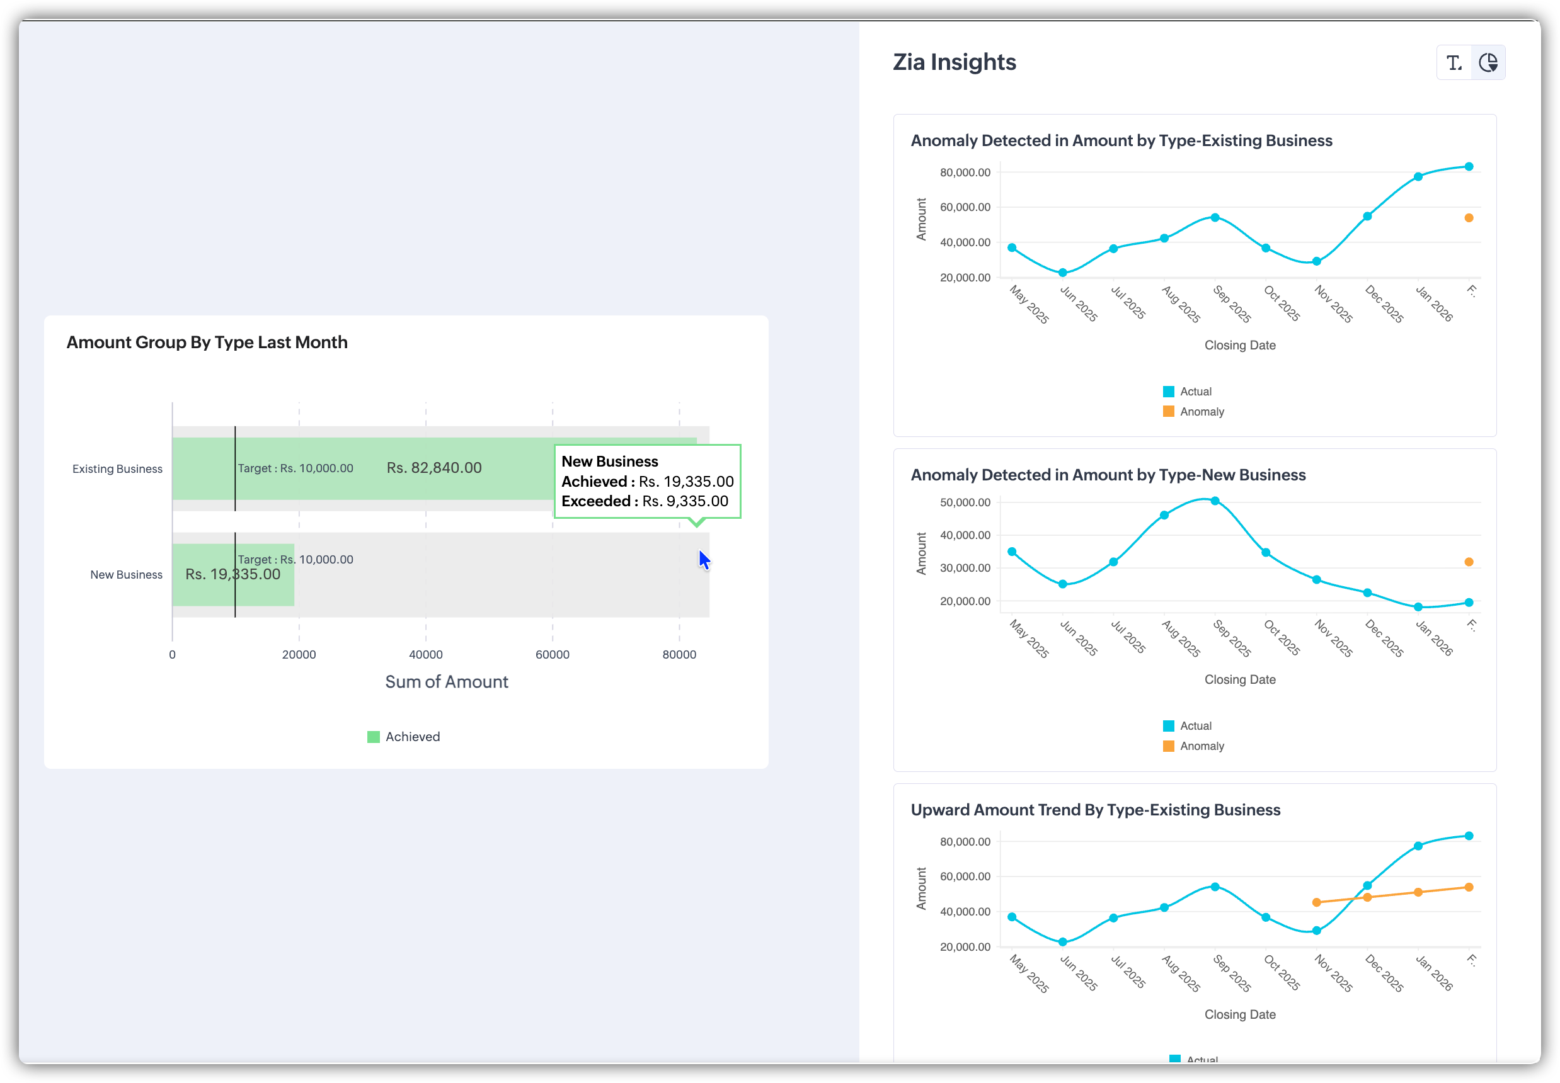Switch Zia Insights to text view
Screen dimensions: 1560x1083
(1454, 63)
